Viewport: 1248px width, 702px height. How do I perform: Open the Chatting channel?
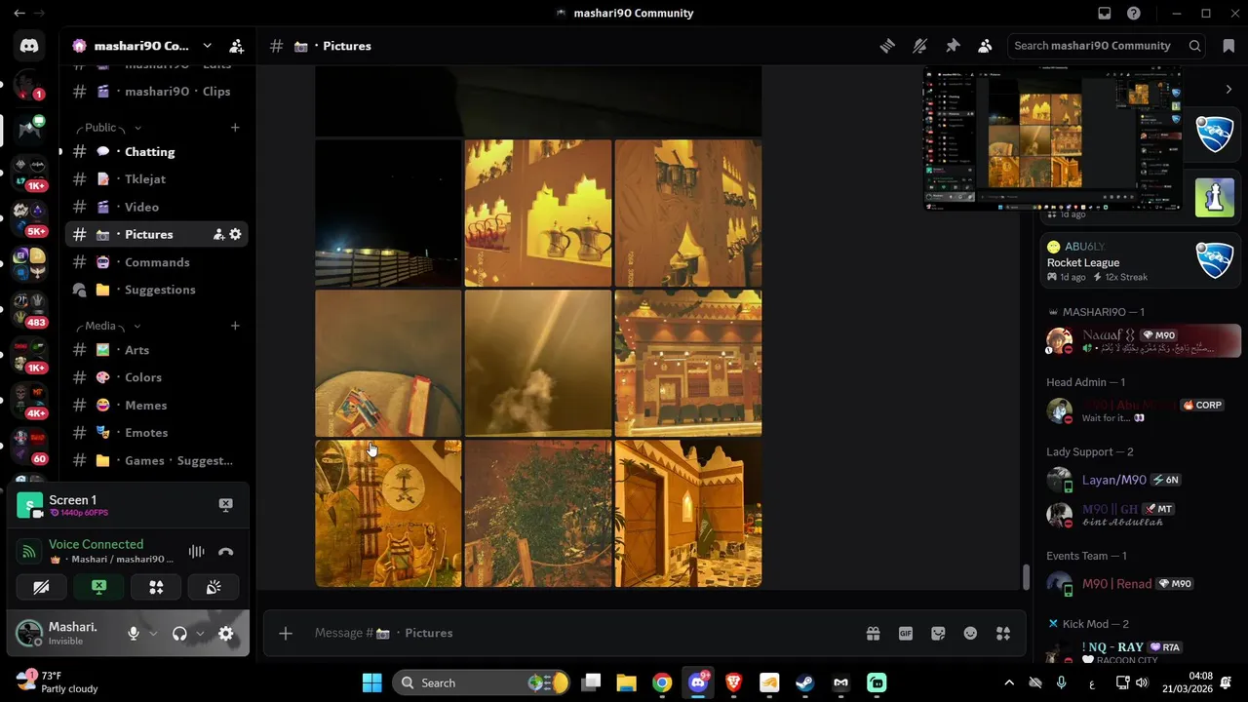point(156,151)
